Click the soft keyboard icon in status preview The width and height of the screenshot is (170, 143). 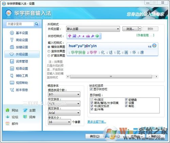88,36
